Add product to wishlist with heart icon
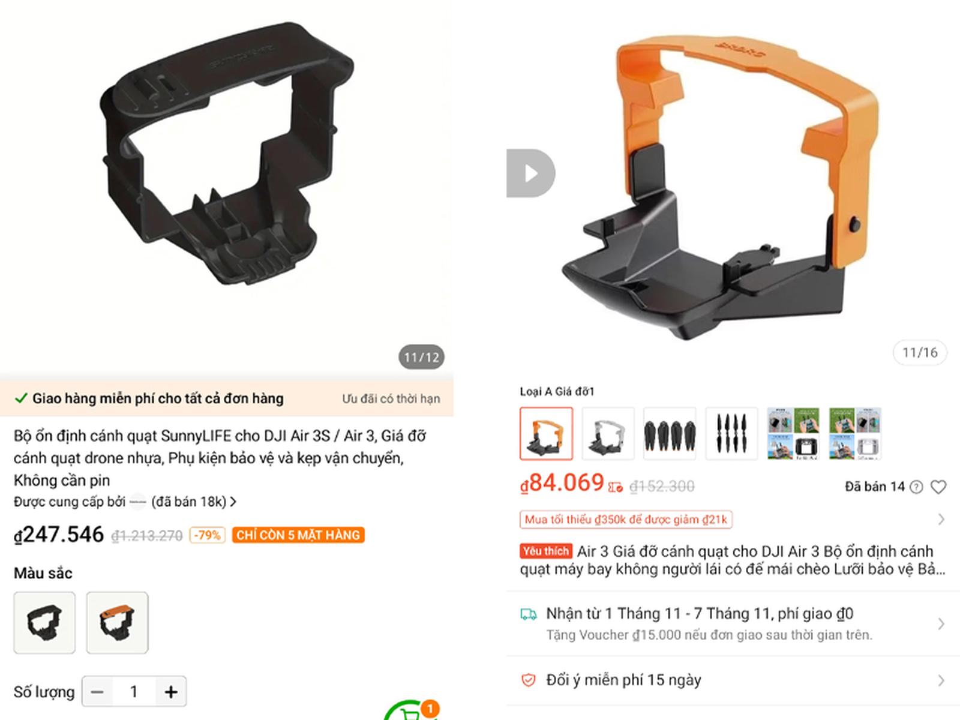Image resolution: width=960 pixels, height=720 pixels. (x=938, y=487)
